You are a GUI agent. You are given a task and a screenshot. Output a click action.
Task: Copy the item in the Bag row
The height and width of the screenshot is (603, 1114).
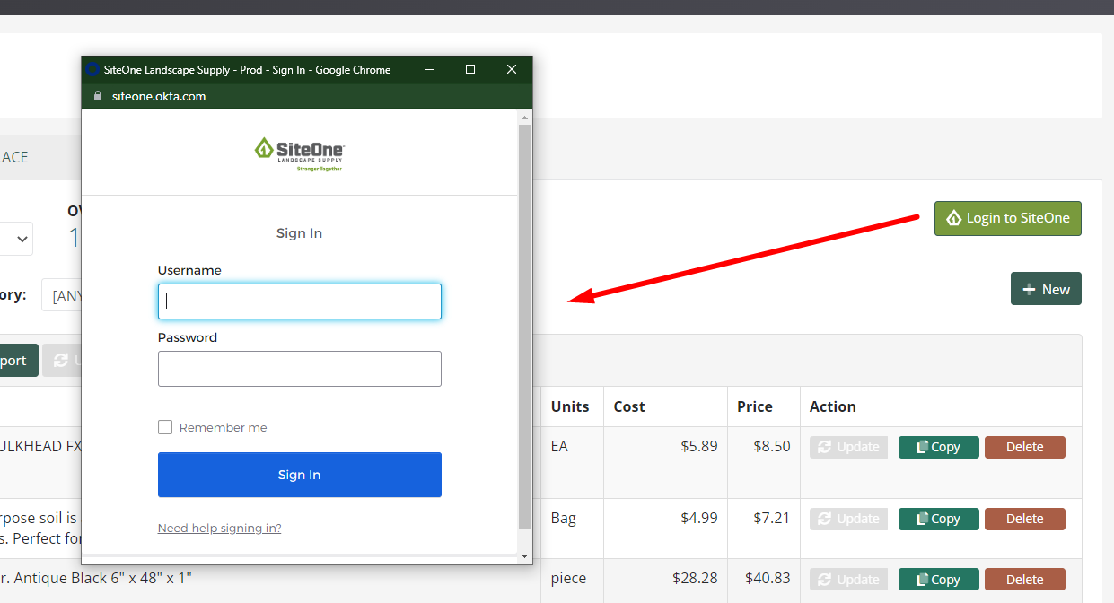coord(938,519)
